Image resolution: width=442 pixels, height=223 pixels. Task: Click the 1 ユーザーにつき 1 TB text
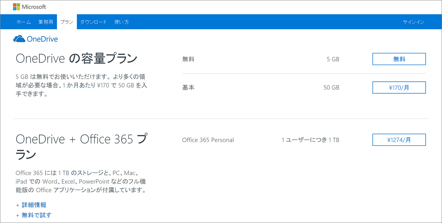(310, 140)
